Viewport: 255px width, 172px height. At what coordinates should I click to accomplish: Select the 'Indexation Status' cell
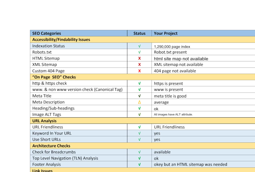79,46
